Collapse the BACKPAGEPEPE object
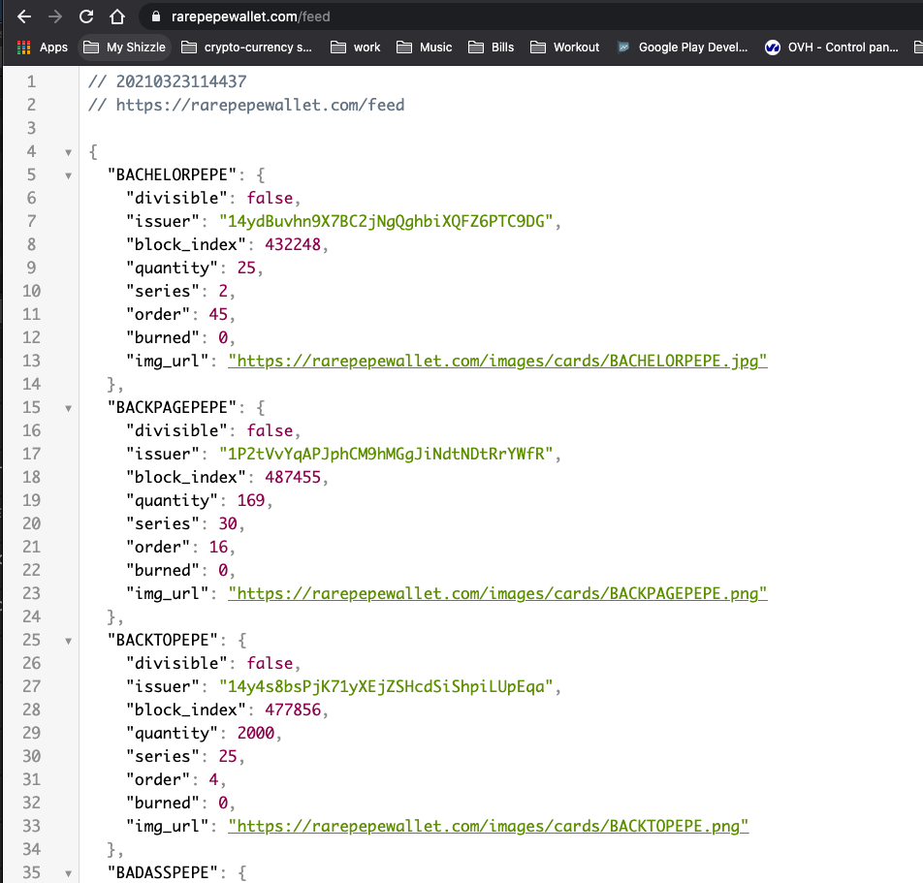The image size is (923, 883). click(68, 408)
